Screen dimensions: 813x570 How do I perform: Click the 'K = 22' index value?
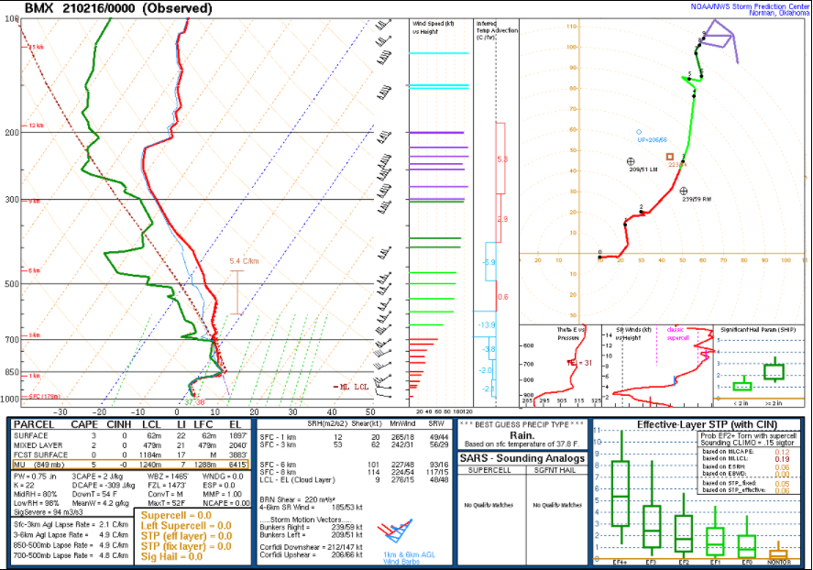point(25,485)
